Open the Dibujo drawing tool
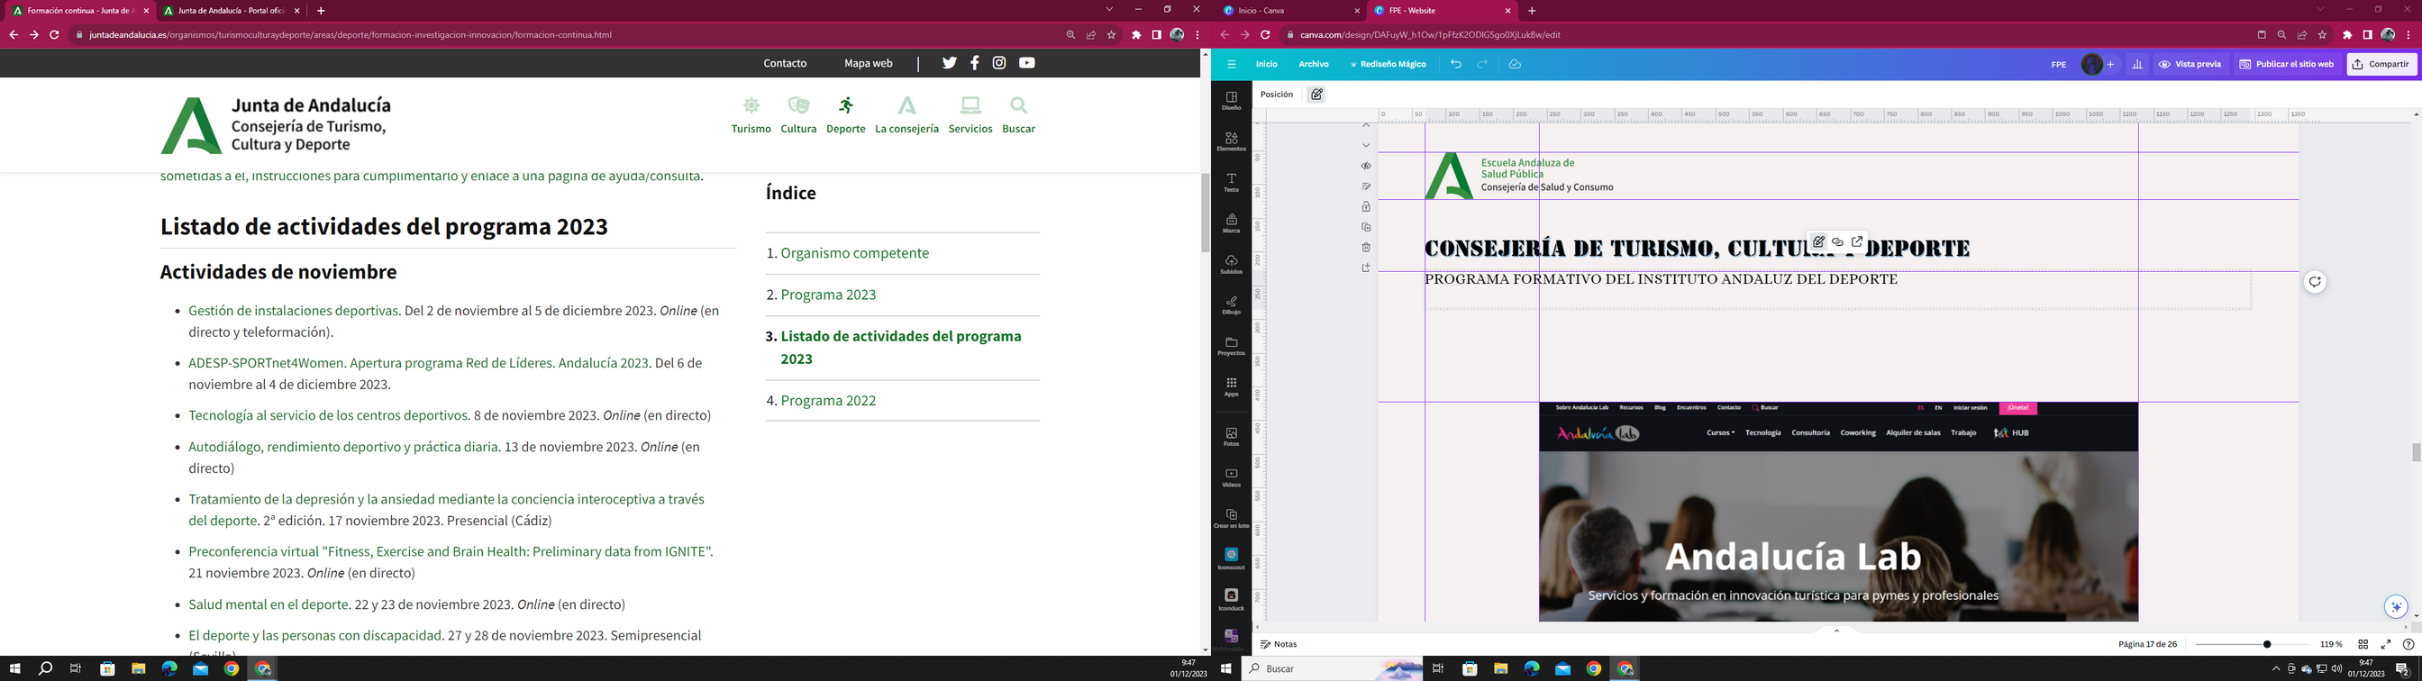 tap(1231, 304)
